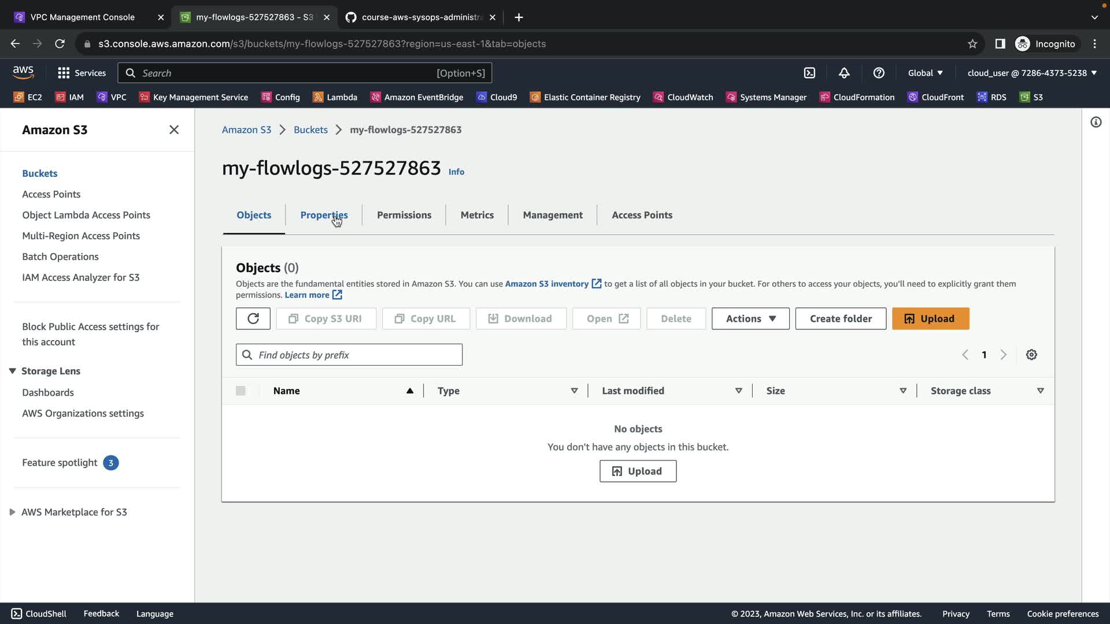
Task: Close the Amazon S3 side navigation
Action: click(x=174, y=129)
